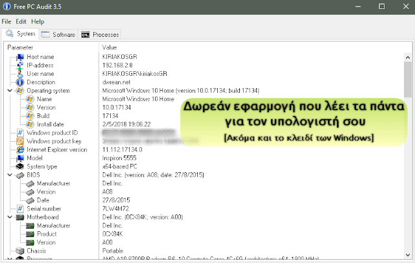
Task: Open the File menu
Action: coord(6,21)
